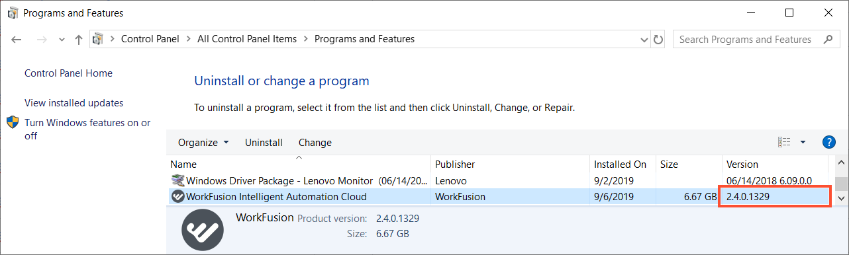Go up one folder level arrow

pos(79,40)
